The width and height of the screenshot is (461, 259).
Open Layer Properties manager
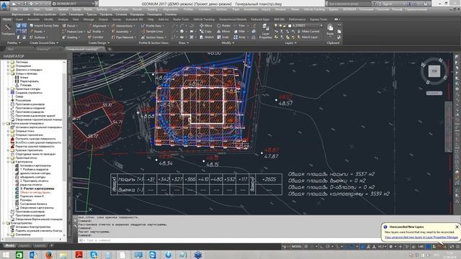(266, 32)
